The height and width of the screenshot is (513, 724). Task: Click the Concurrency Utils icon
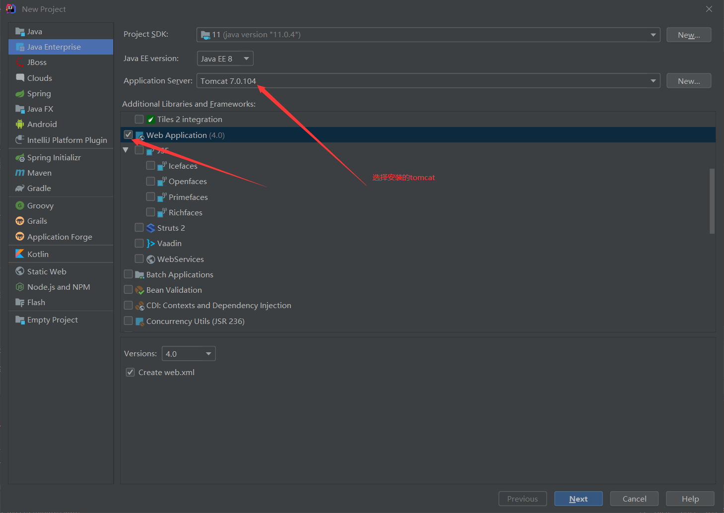140,321
